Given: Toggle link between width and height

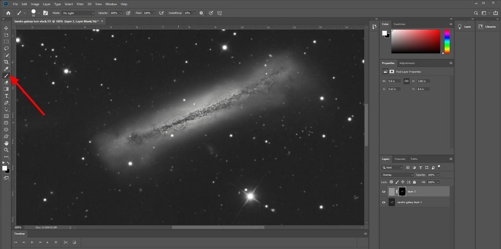Looking at the screenshot, I should coord(406,81).
